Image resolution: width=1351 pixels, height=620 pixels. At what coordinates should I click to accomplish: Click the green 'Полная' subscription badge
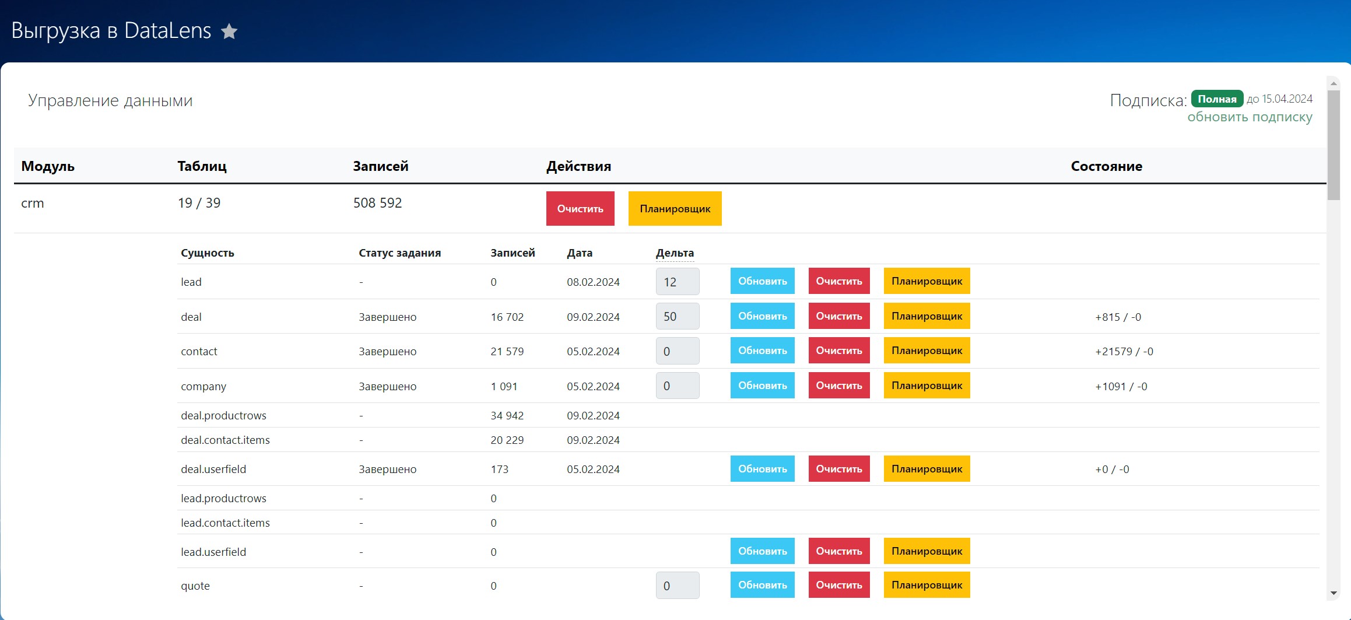[x=1216, y=99]
